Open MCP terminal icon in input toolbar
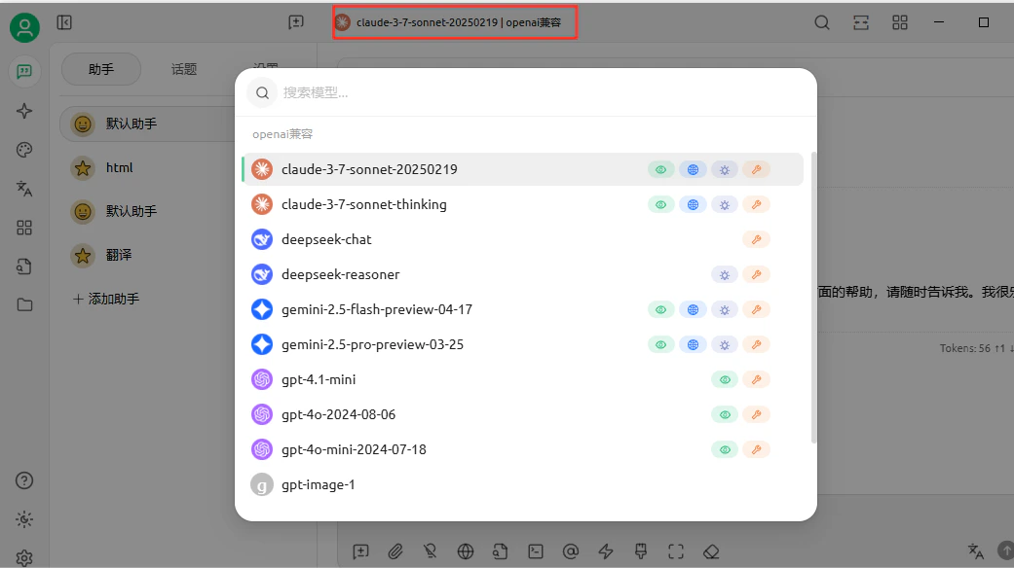Screen dimensions: 1014x568 click(536, 551)
